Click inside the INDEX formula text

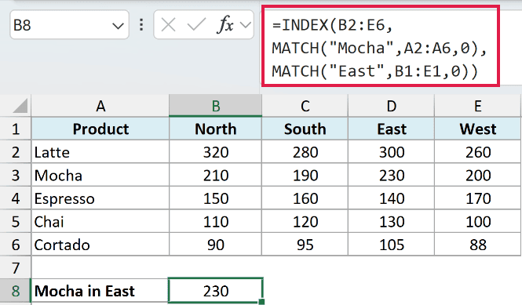point(380,48)
